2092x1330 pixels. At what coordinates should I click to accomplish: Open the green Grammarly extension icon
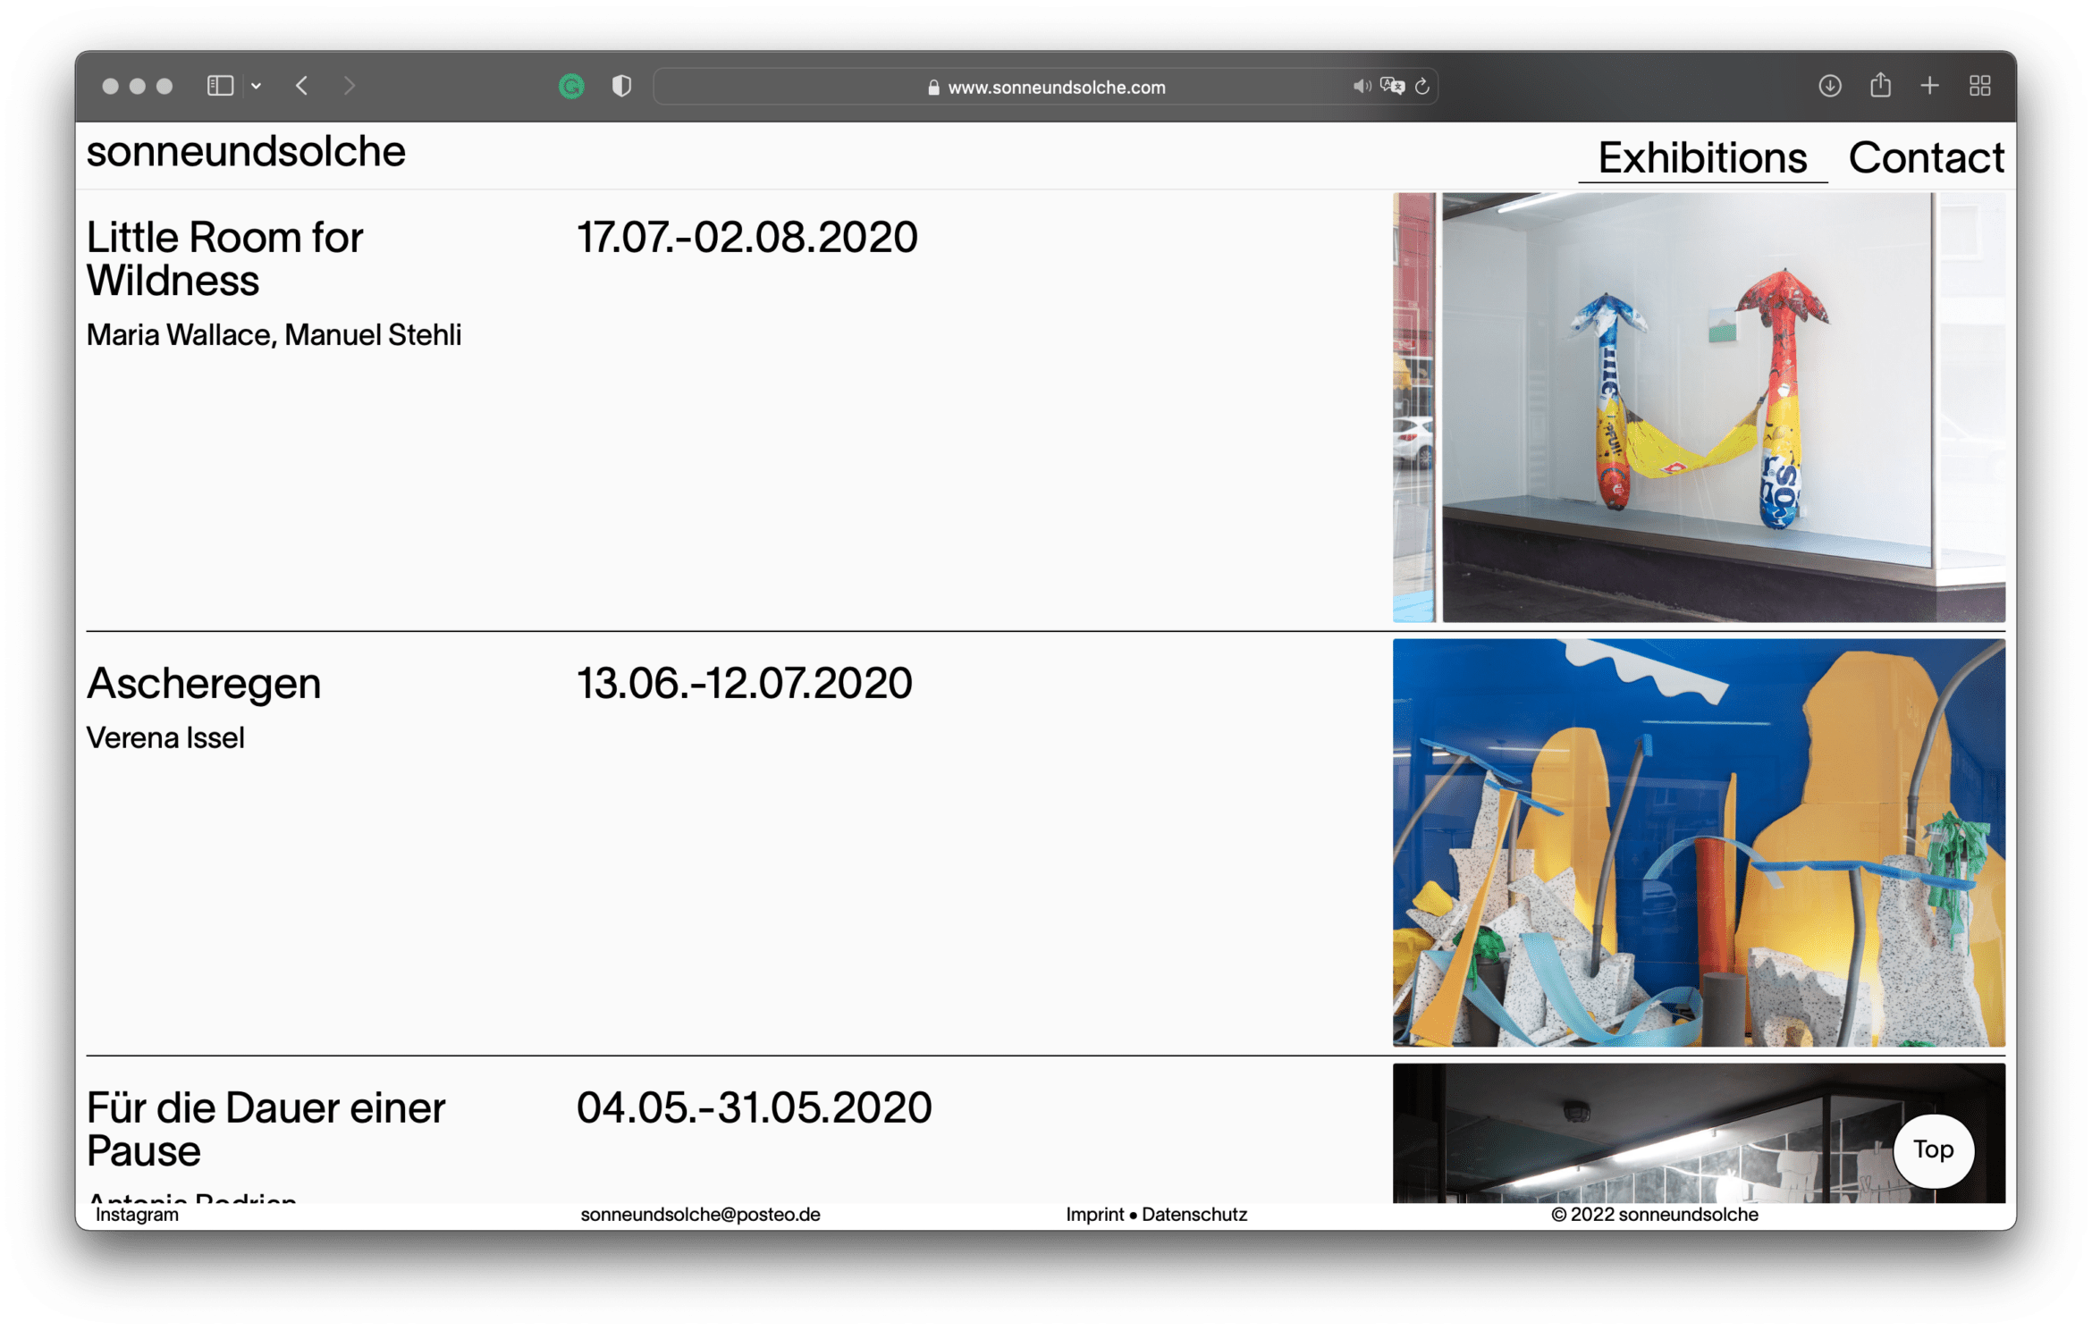571,86
